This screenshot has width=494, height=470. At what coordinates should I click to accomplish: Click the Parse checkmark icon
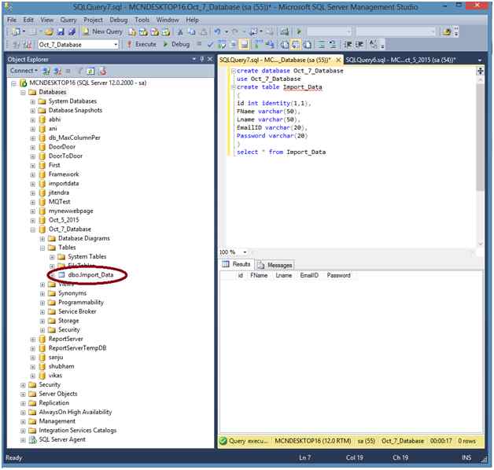[210, 45]
